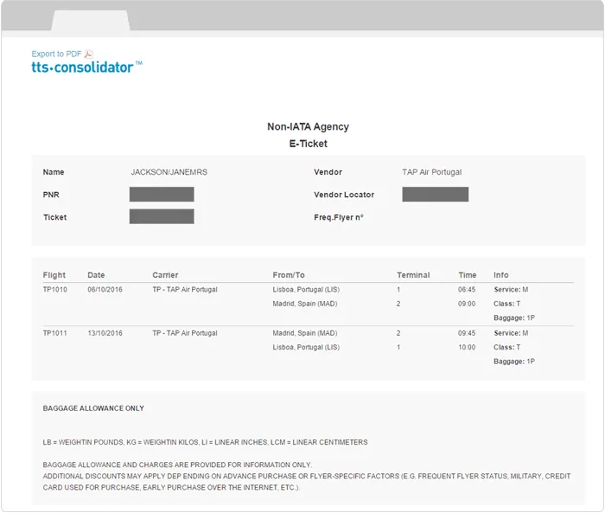This screenshot has width=605, height=513.
Task: Click the PNR label
Action: [51, 195]
